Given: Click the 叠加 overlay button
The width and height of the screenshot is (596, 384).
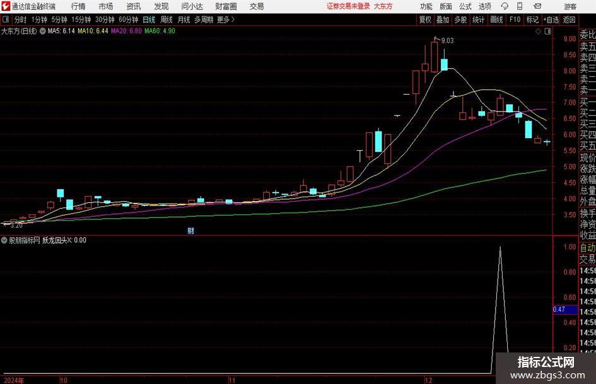Looking at the screenshot, I should [443, 20].
